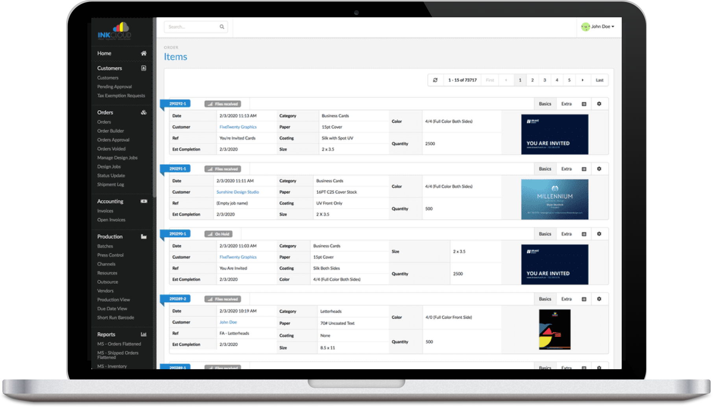
Task: Click the Orders section icon in the sidebar
Action: click(x=144, y=112)
